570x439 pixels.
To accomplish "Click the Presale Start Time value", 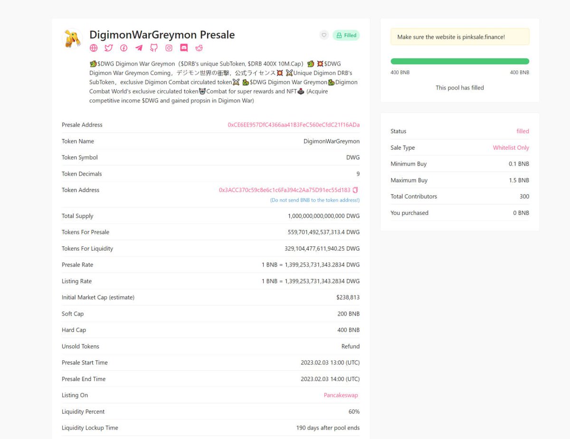I will 330,362.
